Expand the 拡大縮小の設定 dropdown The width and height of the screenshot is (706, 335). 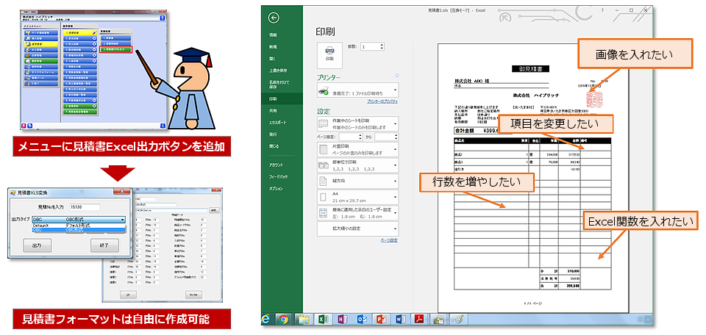(x=358, y=228)
